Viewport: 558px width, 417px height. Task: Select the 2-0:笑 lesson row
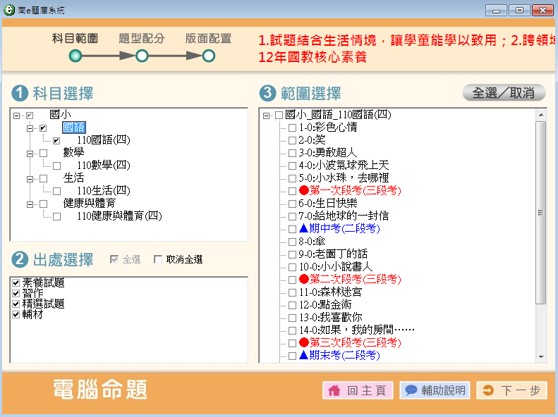pyautogui.click(x=312, y=140)
